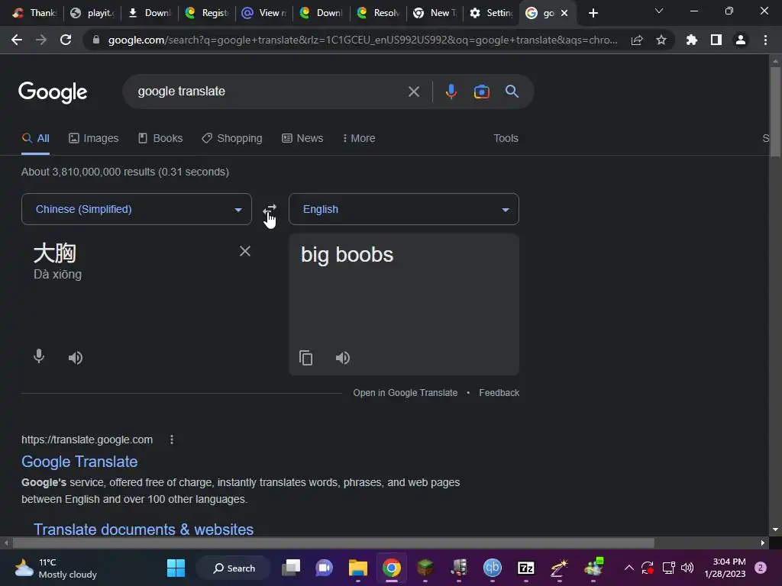The image size is (782, 586).
Task: Open 7-Zip from taskbar
Action: [x=526, y=568]
